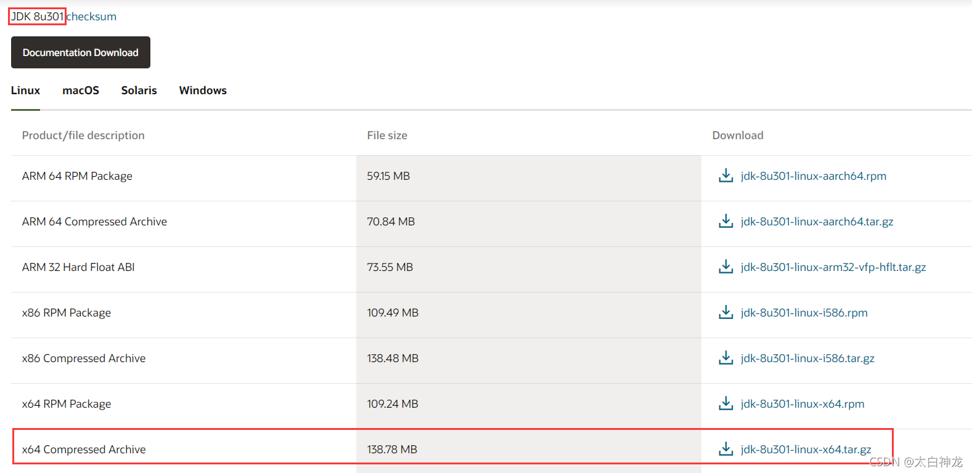Viewport: 972px width, 473px height.
Task: Click download icon for jdk-8u301-linux-i586.tar.gz
Action: (726, 358)
